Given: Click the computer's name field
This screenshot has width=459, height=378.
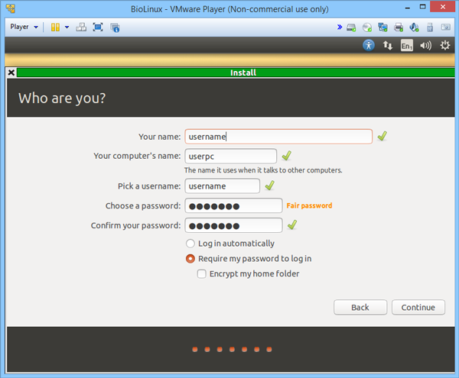Looking at the screenshot, I should [231, 156].
